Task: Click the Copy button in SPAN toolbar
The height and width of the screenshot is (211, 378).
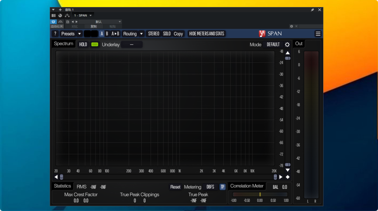Action: (x=178, y=34)
